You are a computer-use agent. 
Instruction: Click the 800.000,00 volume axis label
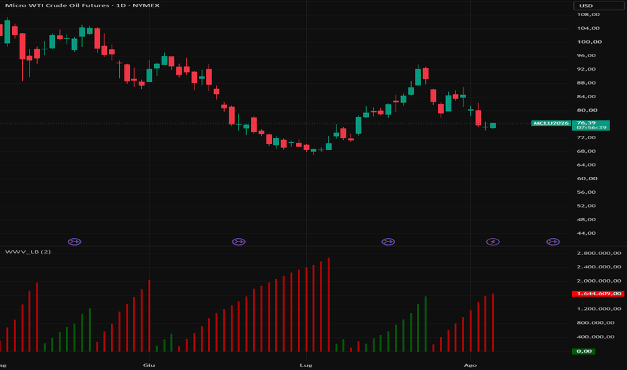pyautogui.click(x=595, y=322)
